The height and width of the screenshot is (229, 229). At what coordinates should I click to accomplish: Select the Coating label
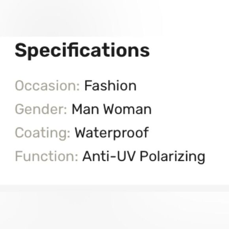(43, 133)
